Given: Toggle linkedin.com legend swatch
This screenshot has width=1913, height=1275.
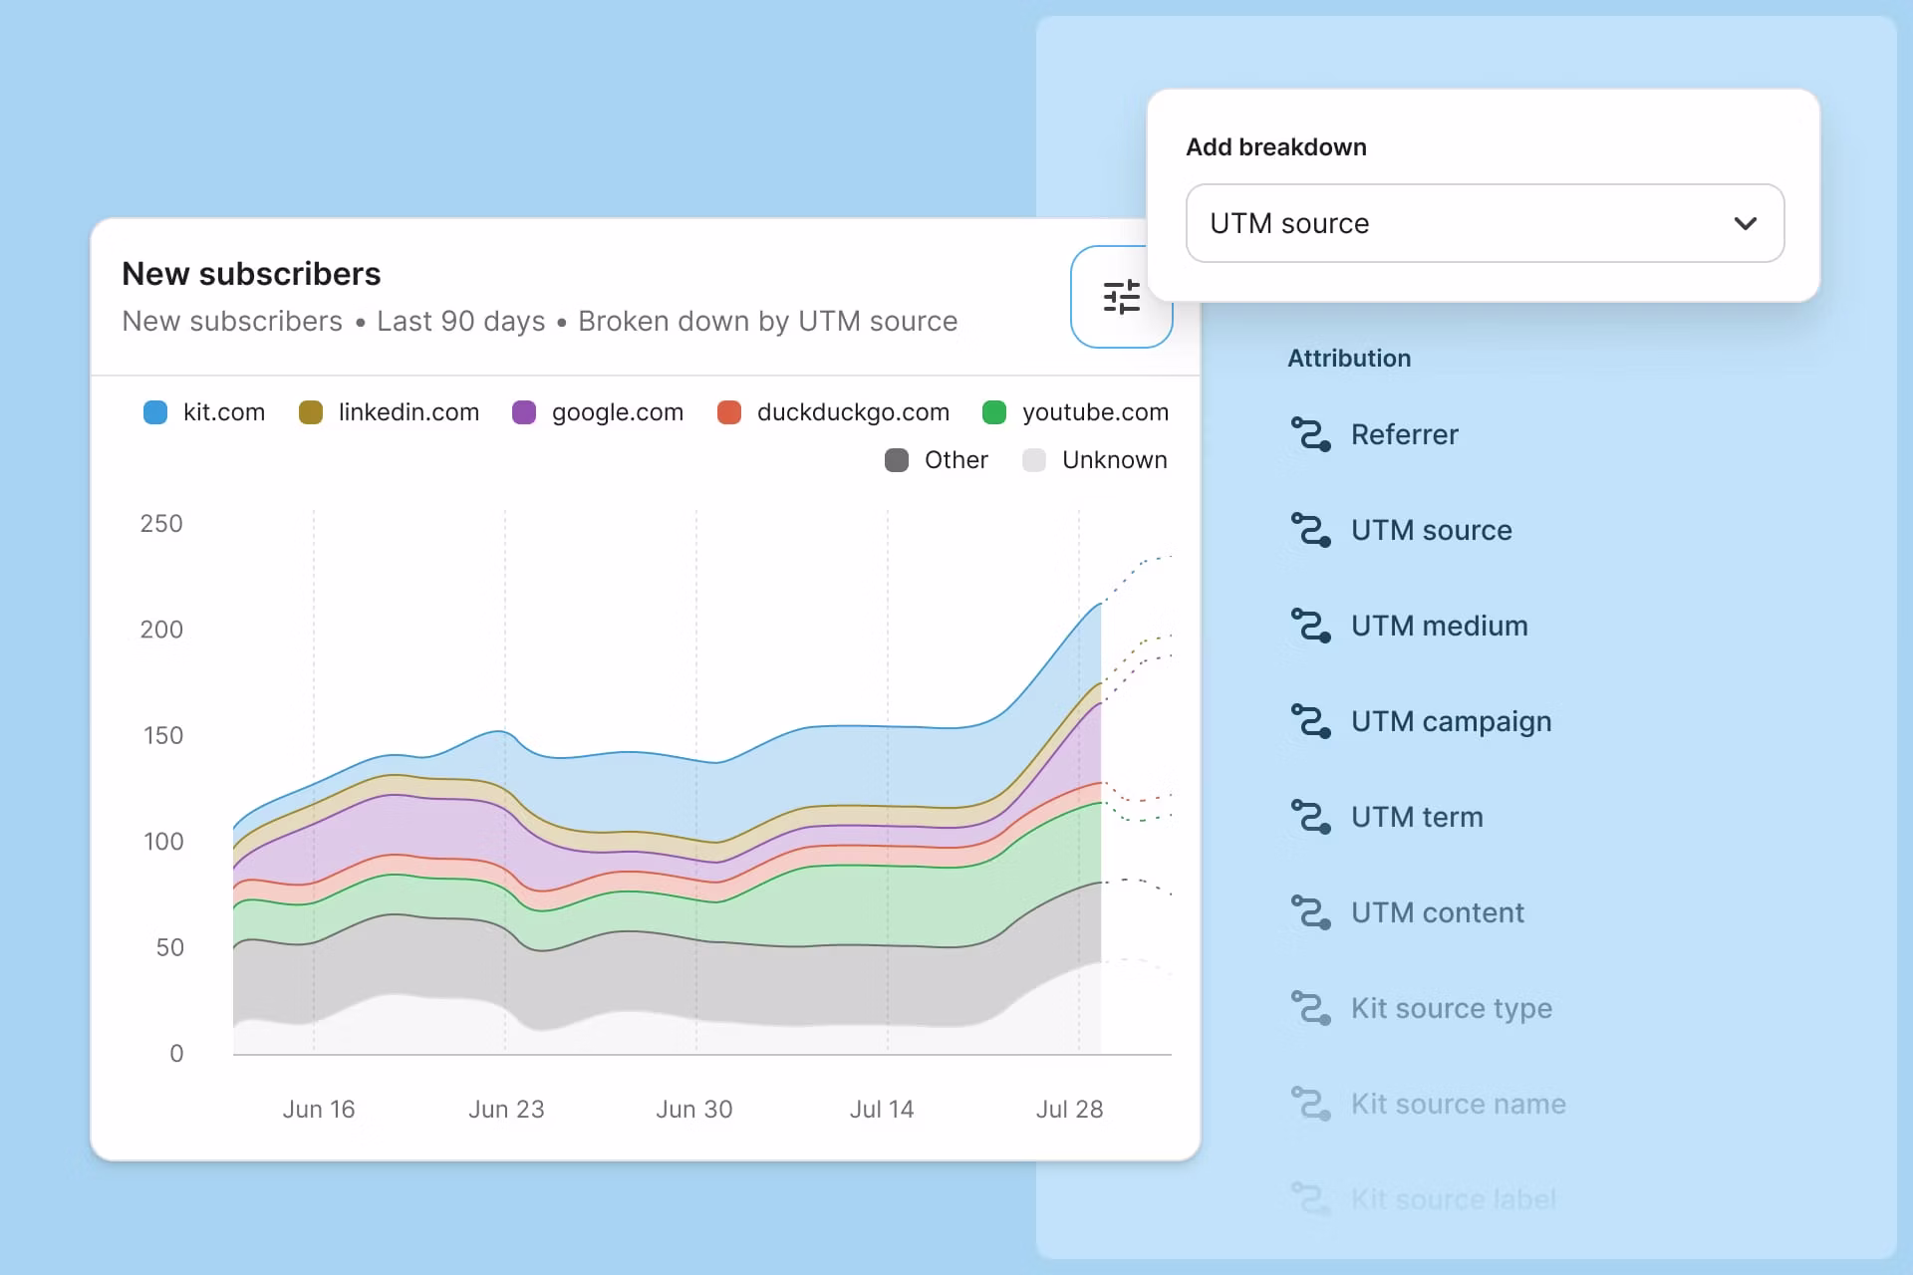Looking at the screenshot, I should (x=311, y=412).
